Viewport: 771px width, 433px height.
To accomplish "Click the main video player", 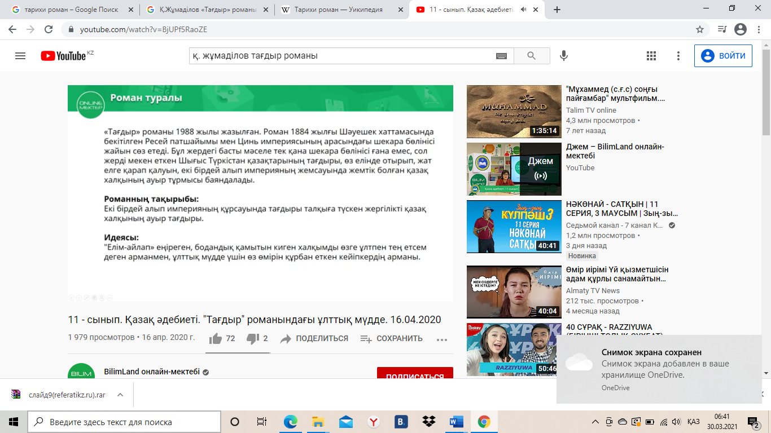I will tap(260, 193).
